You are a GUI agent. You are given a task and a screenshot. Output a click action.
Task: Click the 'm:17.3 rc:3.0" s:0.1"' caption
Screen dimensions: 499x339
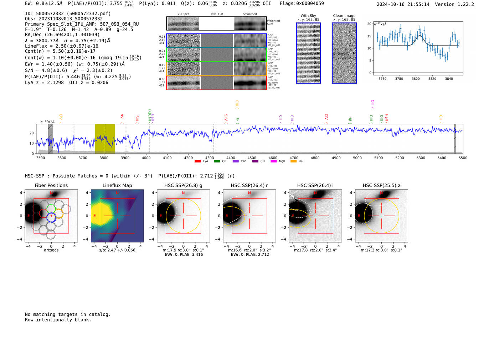[x=381, y=250]
